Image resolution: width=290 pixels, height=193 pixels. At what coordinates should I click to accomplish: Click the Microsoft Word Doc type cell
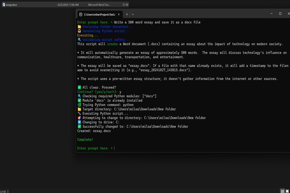[99, 5]
